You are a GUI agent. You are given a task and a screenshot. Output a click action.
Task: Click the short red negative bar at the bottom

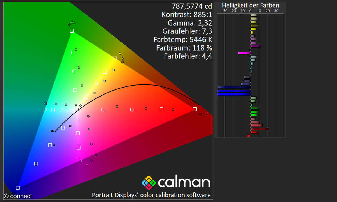249,136
